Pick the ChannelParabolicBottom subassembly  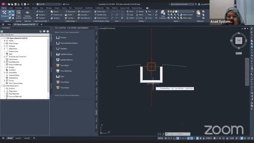pos(67,43)
